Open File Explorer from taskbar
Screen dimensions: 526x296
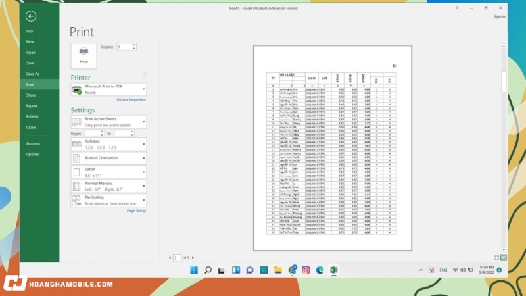(x=277, y=270)
